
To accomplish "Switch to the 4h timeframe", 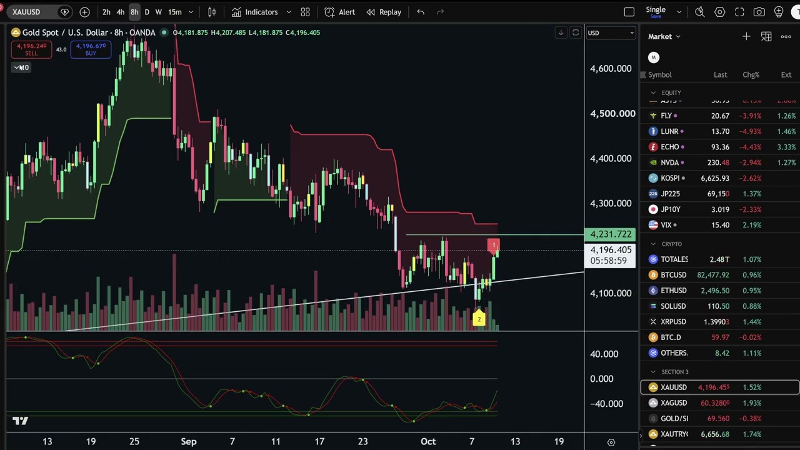I will (x=120, y=12).
